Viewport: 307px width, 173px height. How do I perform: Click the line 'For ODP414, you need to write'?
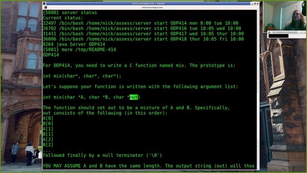point(139,65)
